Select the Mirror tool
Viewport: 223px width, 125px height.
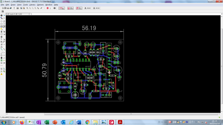coord(2,24)
